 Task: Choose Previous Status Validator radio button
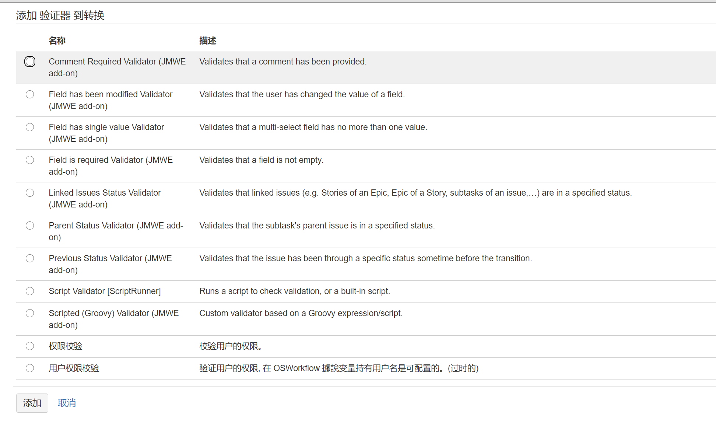tap(30, 258)
